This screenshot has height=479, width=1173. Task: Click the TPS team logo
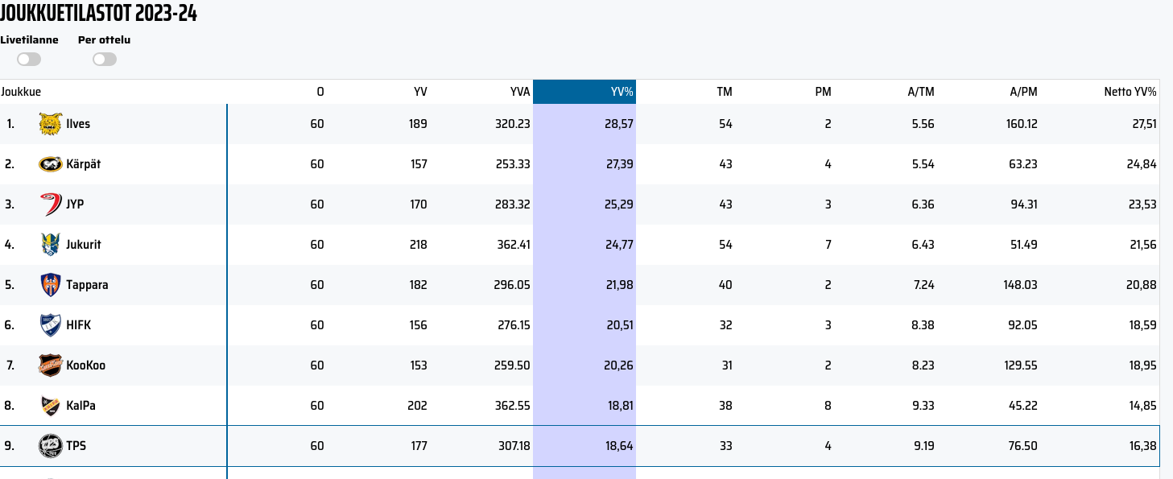point(50,446)
